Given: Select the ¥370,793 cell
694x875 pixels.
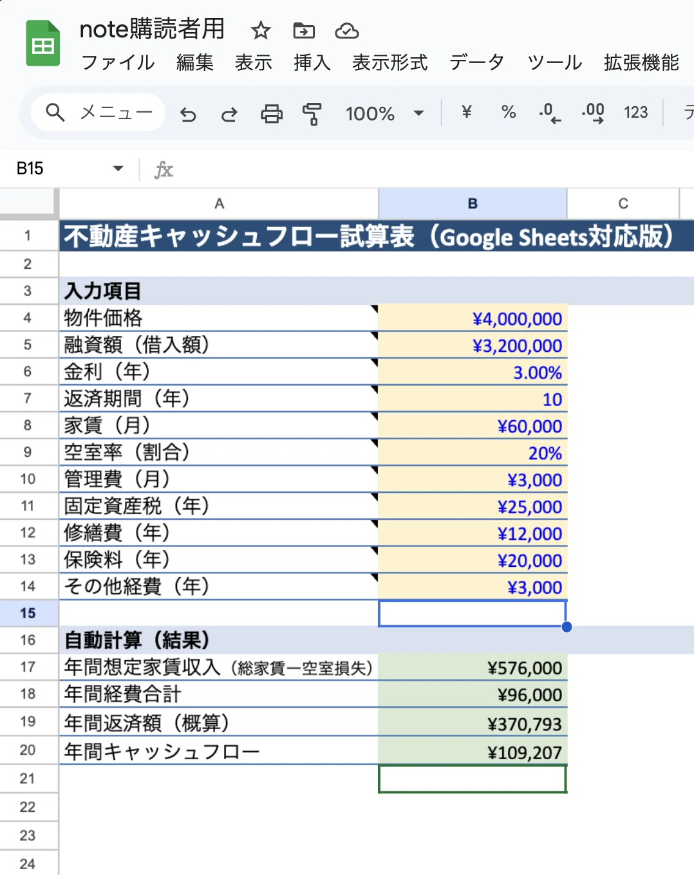Looking at the screenshot, I should (x=473, y=723).
